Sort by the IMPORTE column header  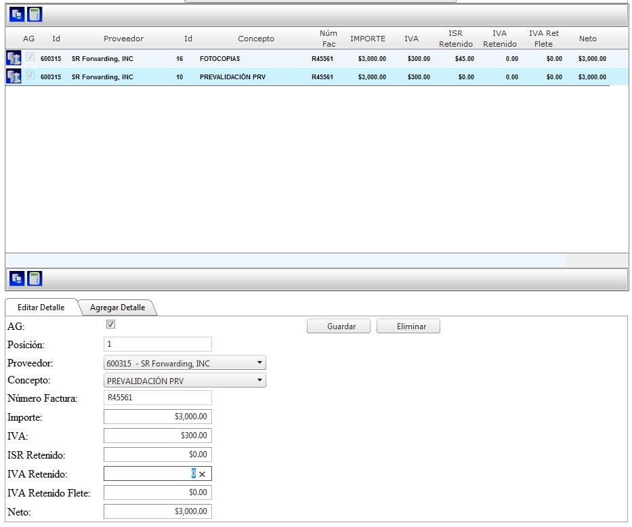tap(368, 39)
